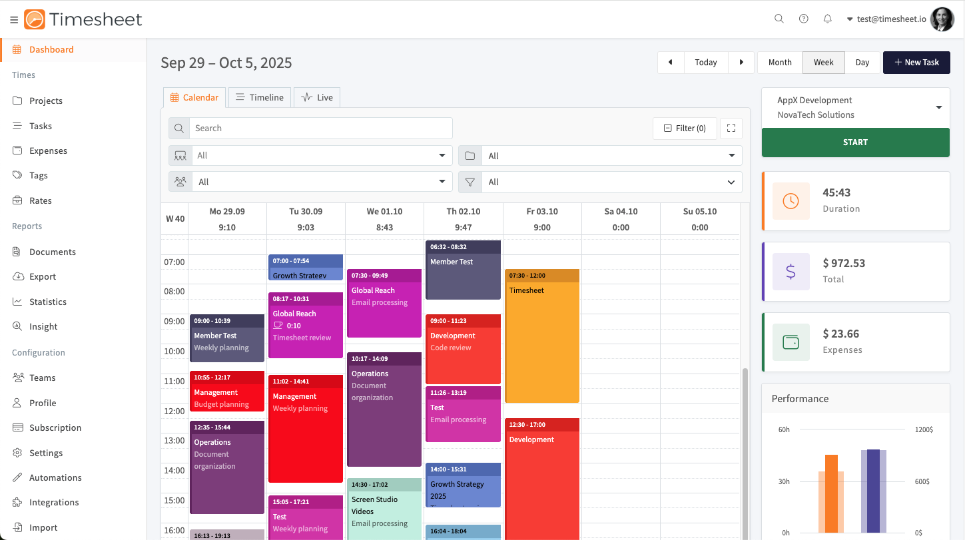Image resolution: width=965 pixels, height=540 pixels.
Task: Switch to the Timeline view tab
Action: (259, 97)
